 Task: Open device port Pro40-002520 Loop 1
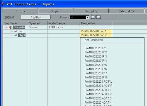(96, 31)
